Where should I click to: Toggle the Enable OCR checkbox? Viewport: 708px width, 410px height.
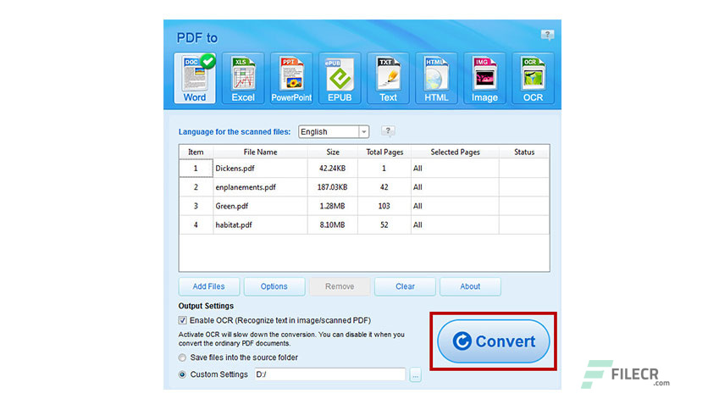[x=182, y=320]
